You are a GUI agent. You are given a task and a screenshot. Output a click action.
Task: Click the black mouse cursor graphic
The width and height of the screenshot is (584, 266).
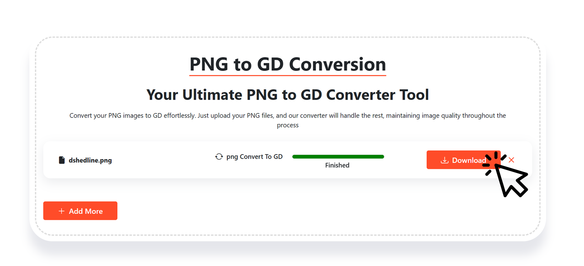click(x=511, y=180)
